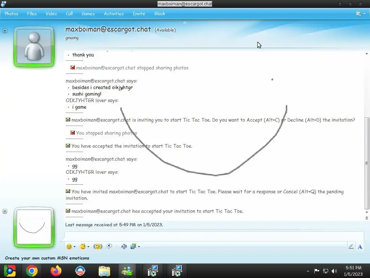Click the 'sushi gaming!' message
Image resolution: width=370 pixels, height=278 pixels.
[x=87, y=94]
